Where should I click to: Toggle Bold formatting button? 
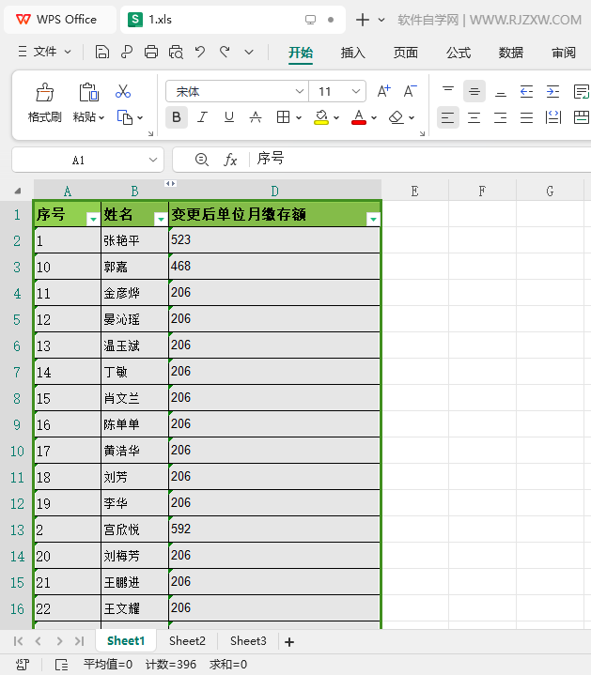pos(177,117)
